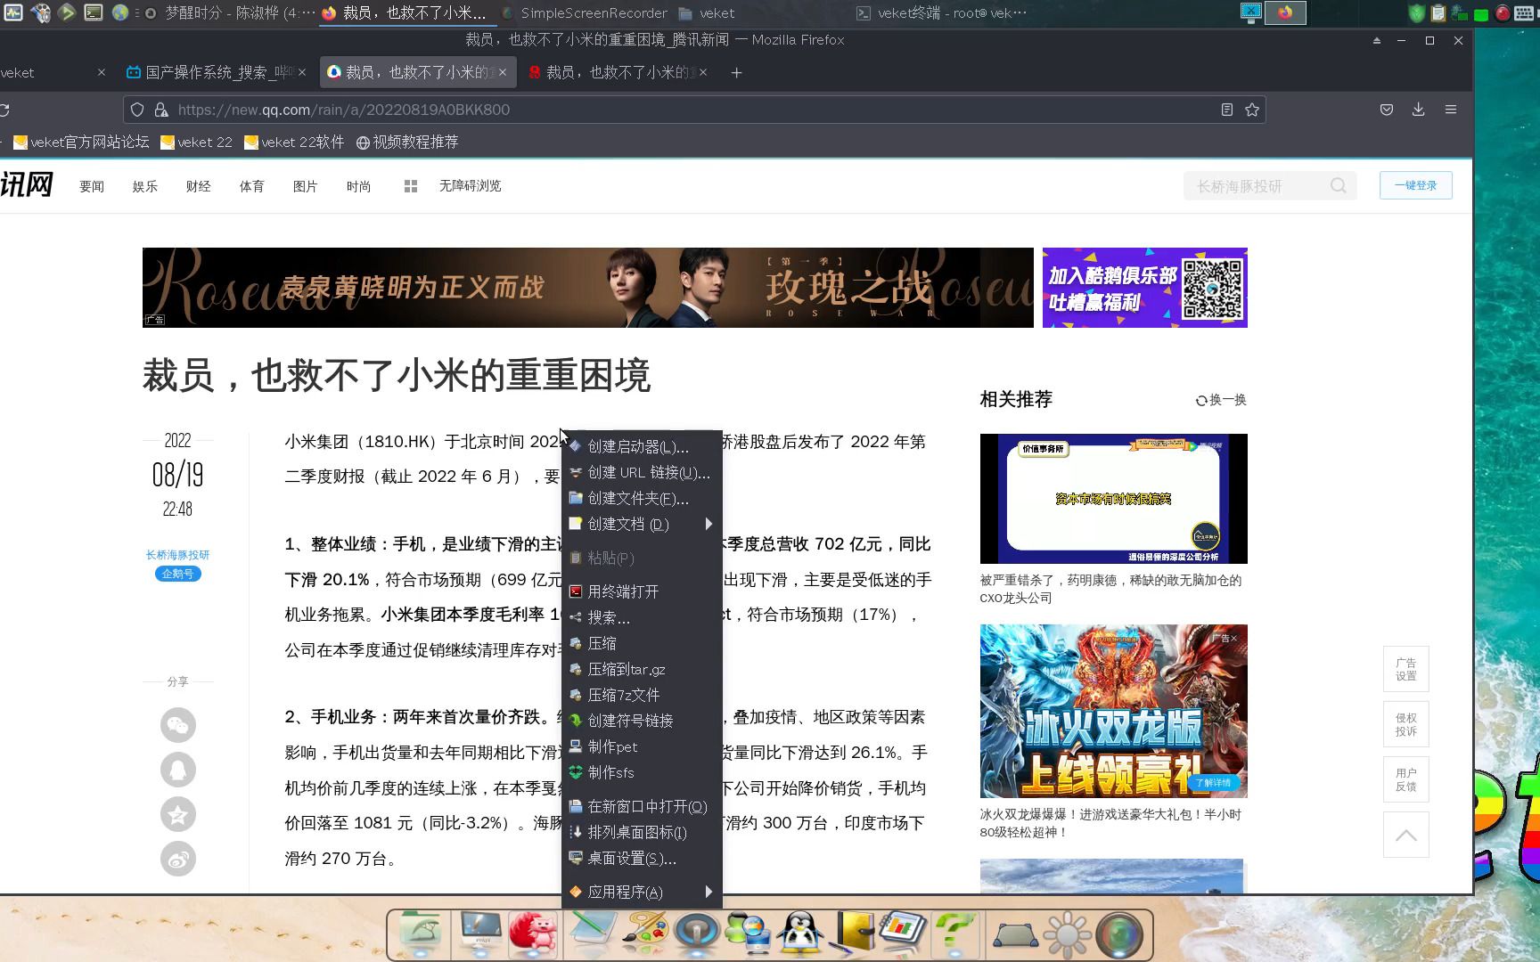Select 制作pet menu entry
The image size is (1540, 962).
coord(642,747)
